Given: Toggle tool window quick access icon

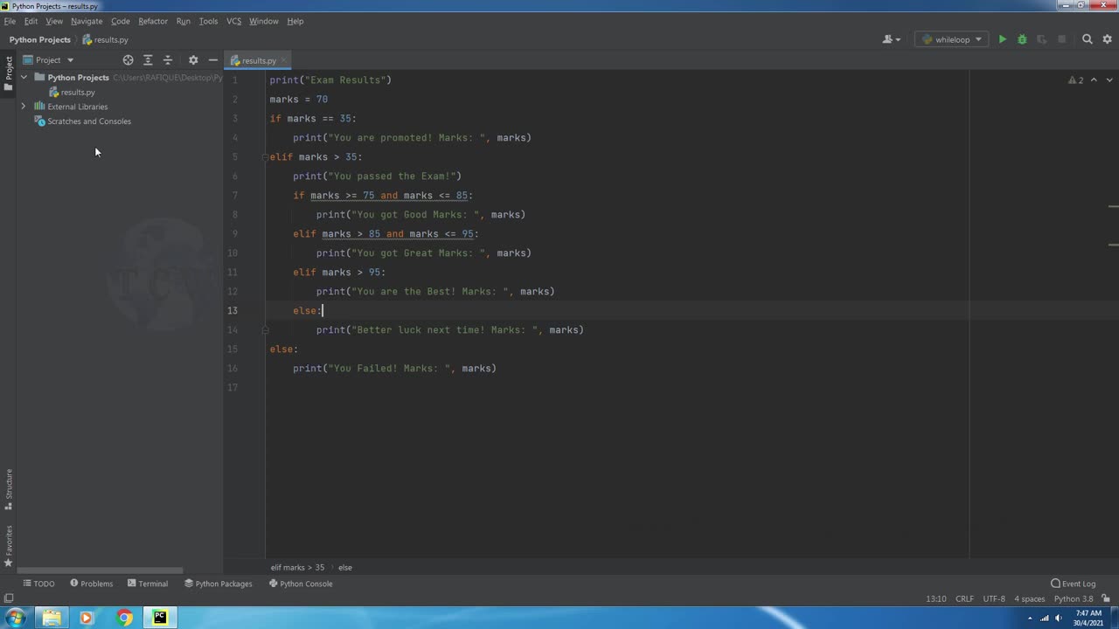Looking at the screenshot, I should tap(9, 599).
